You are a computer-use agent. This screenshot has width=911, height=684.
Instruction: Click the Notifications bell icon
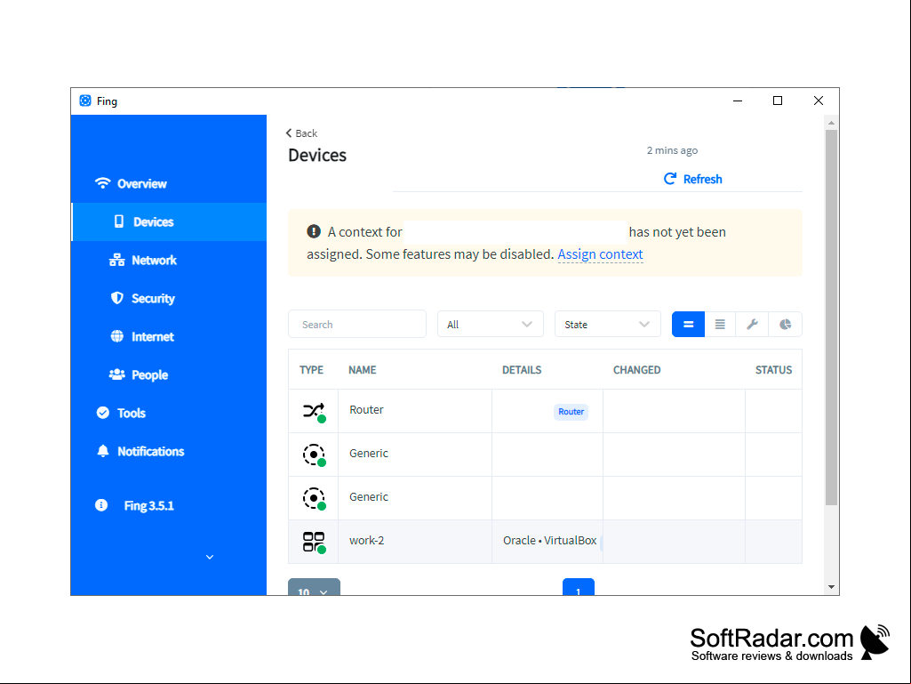pos(103,451)
